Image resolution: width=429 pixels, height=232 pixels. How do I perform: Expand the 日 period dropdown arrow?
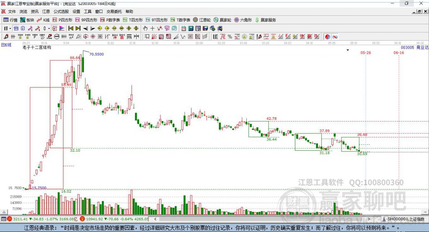coord(10,28)
